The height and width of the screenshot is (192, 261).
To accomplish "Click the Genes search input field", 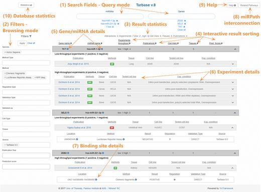I will 182,17.
